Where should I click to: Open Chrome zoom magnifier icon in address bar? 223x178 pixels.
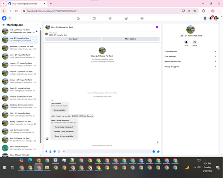point(189,11)
